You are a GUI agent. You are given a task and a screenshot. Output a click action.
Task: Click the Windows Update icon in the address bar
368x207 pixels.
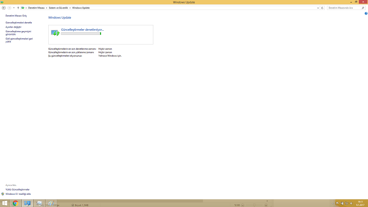point(23,8)
